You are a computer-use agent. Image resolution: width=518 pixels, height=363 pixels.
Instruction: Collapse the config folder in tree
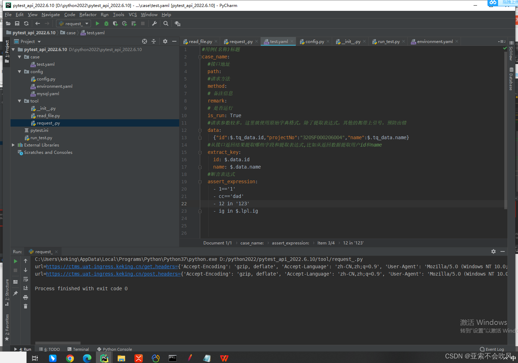(x=20, y=72)
